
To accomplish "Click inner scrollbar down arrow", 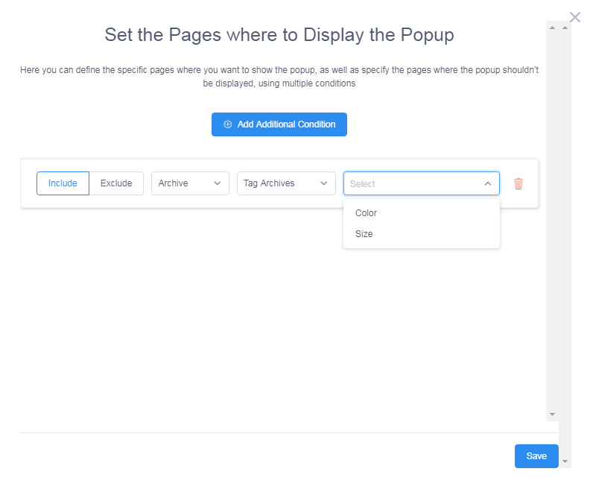I will [x=552, y=414].
